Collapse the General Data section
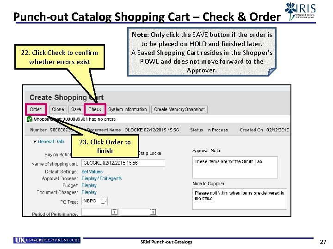 [35, 142]
